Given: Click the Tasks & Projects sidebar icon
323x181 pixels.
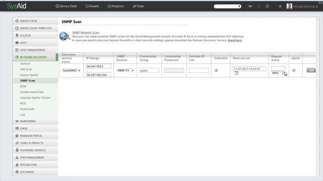Looking at the screenshot, I should pyautogui.click(x=17, y=143).
